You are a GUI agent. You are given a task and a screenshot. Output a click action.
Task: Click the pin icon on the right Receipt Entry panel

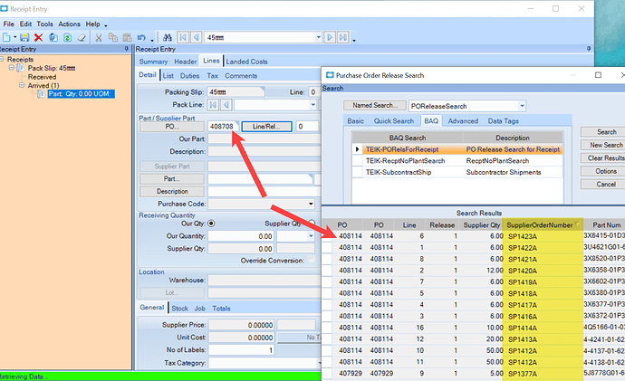point(589,49)
